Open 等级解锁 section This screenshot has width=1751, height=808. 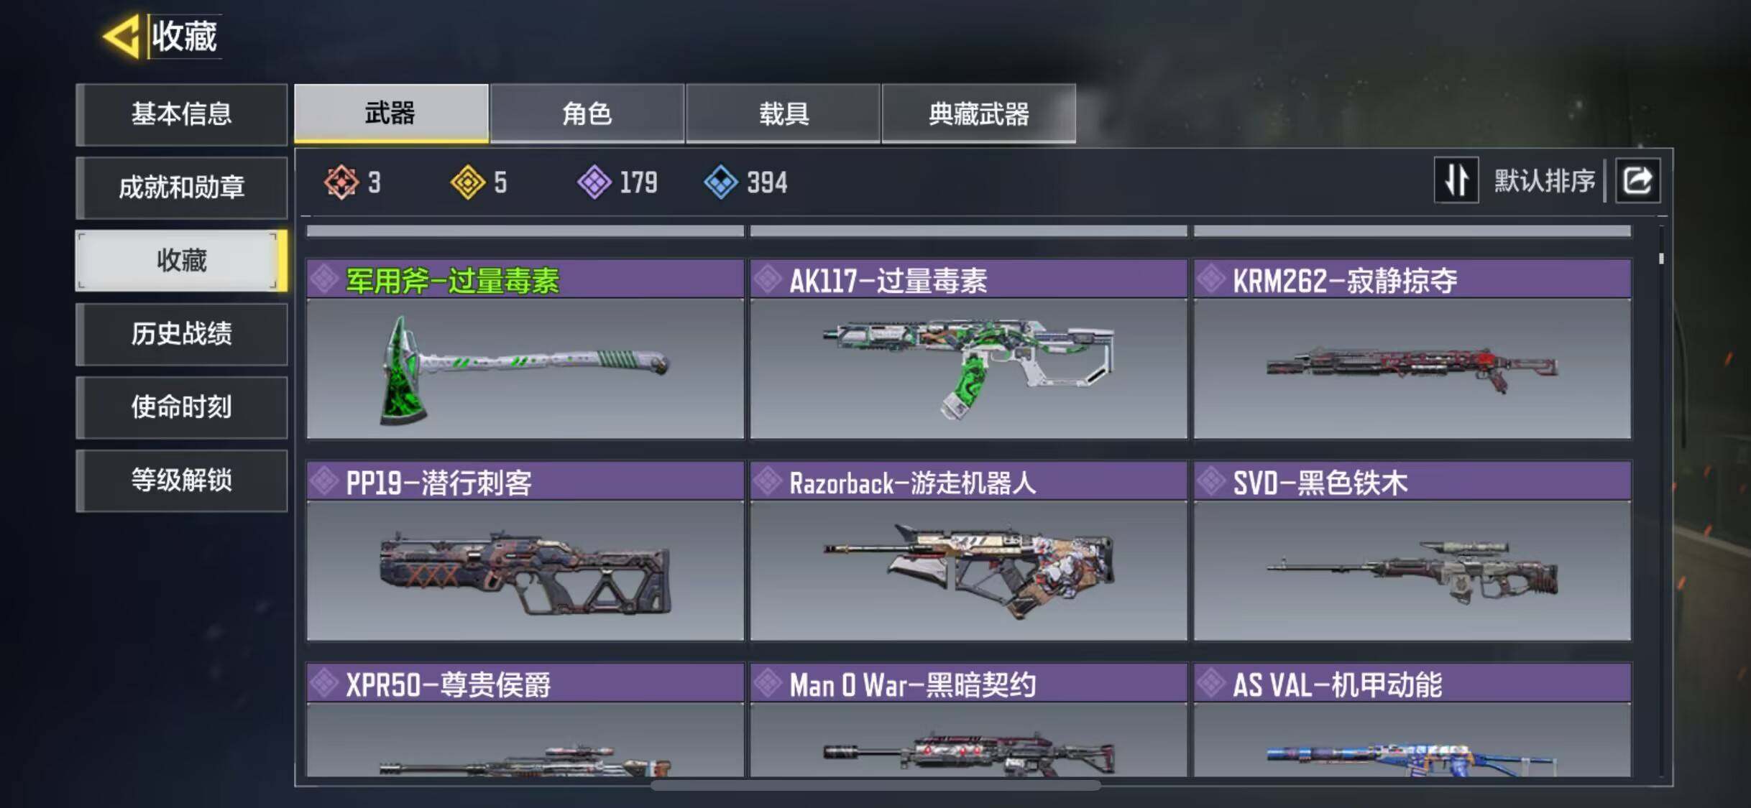[182, 480]
